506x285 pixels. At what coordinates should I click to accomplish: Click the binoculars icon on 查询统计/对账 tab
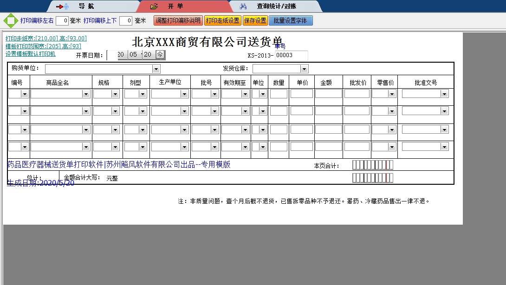coord(243,6)
